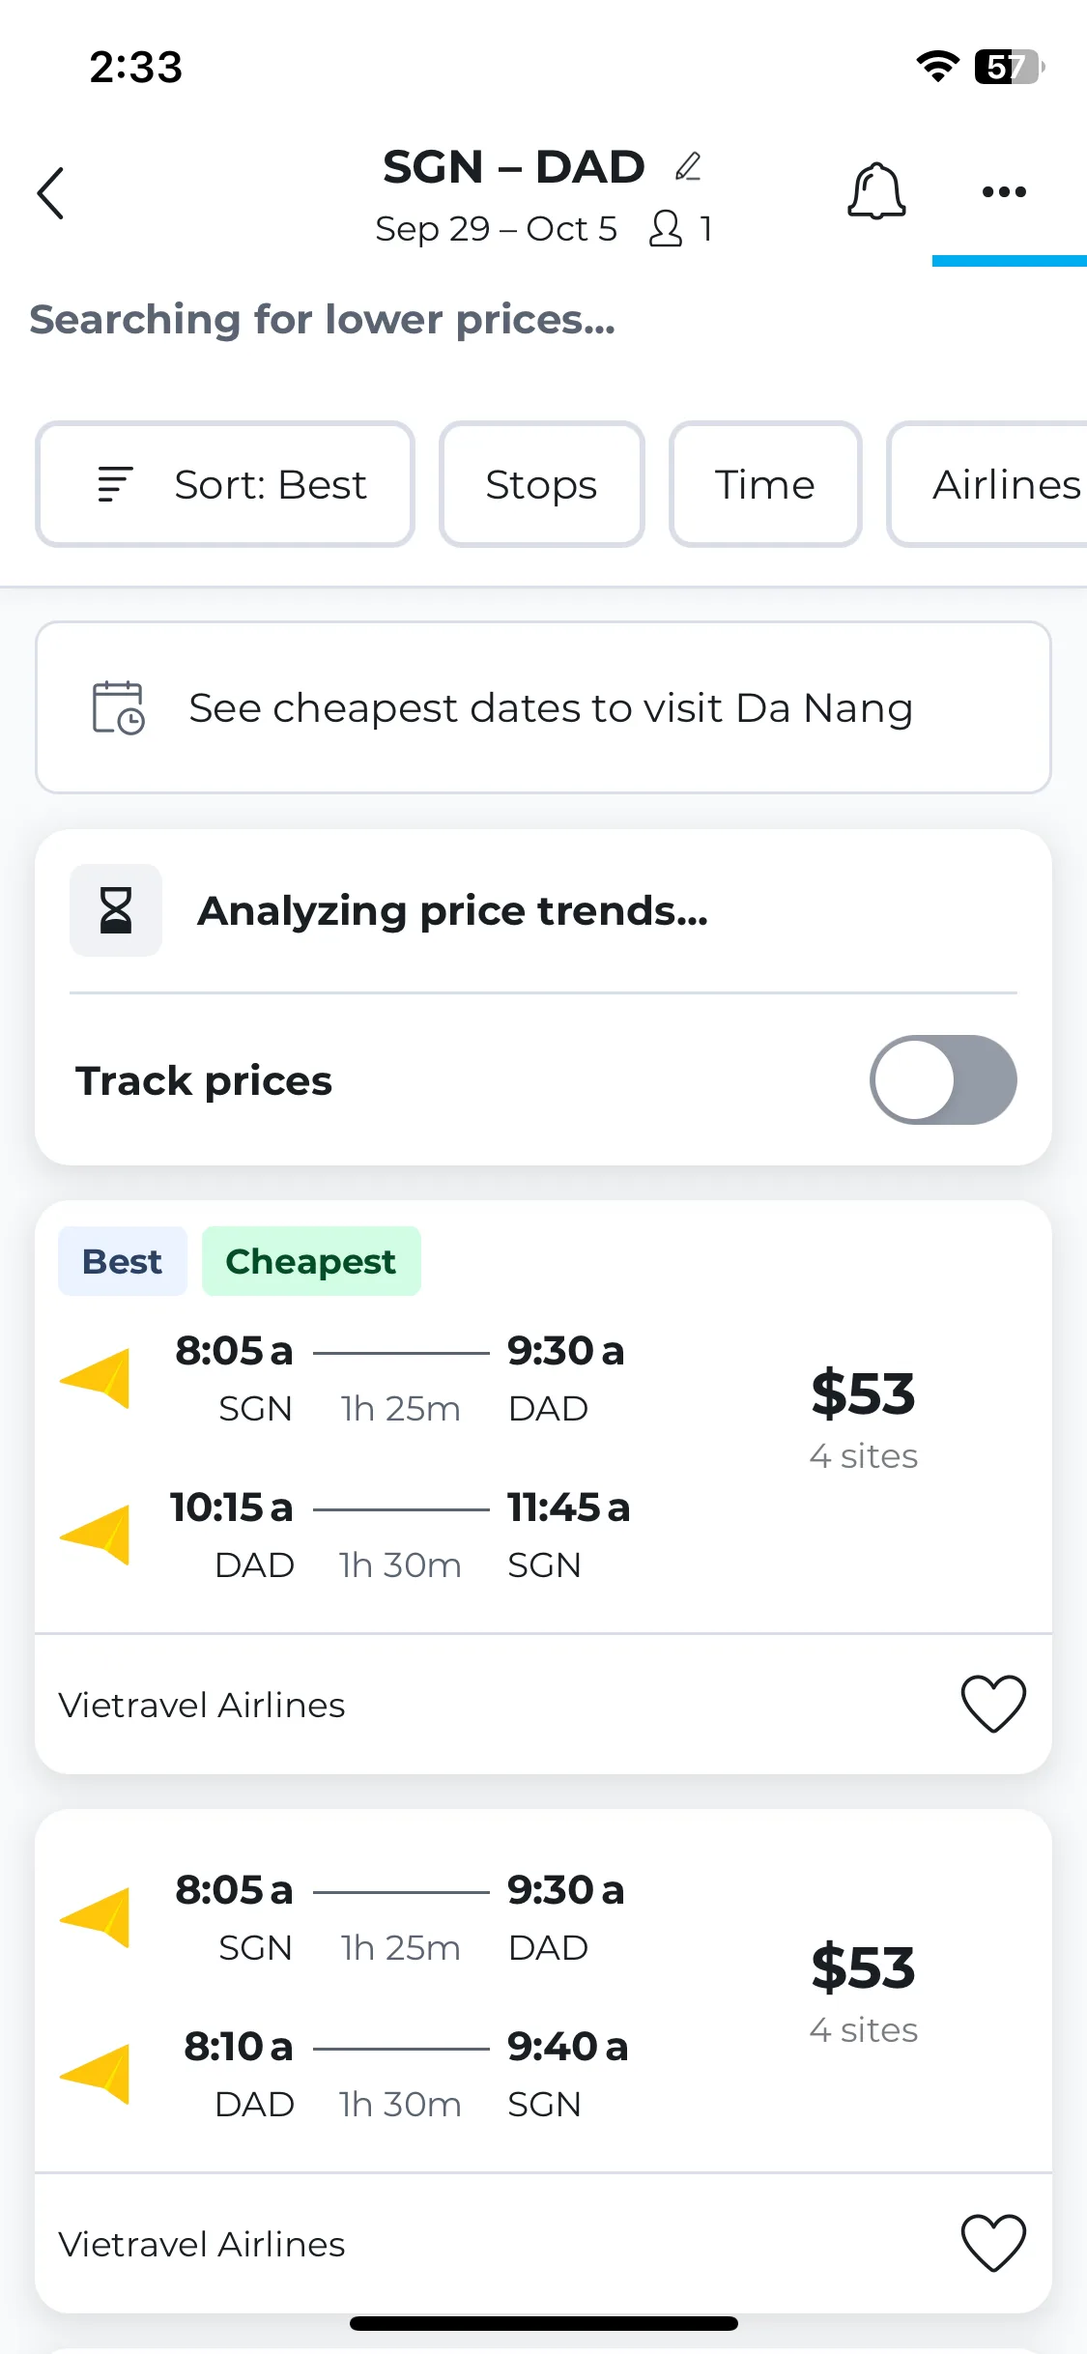Tap the hourglass price trends icon
The width and height of the screenshot is (1087, 2354).
(116, 910)
